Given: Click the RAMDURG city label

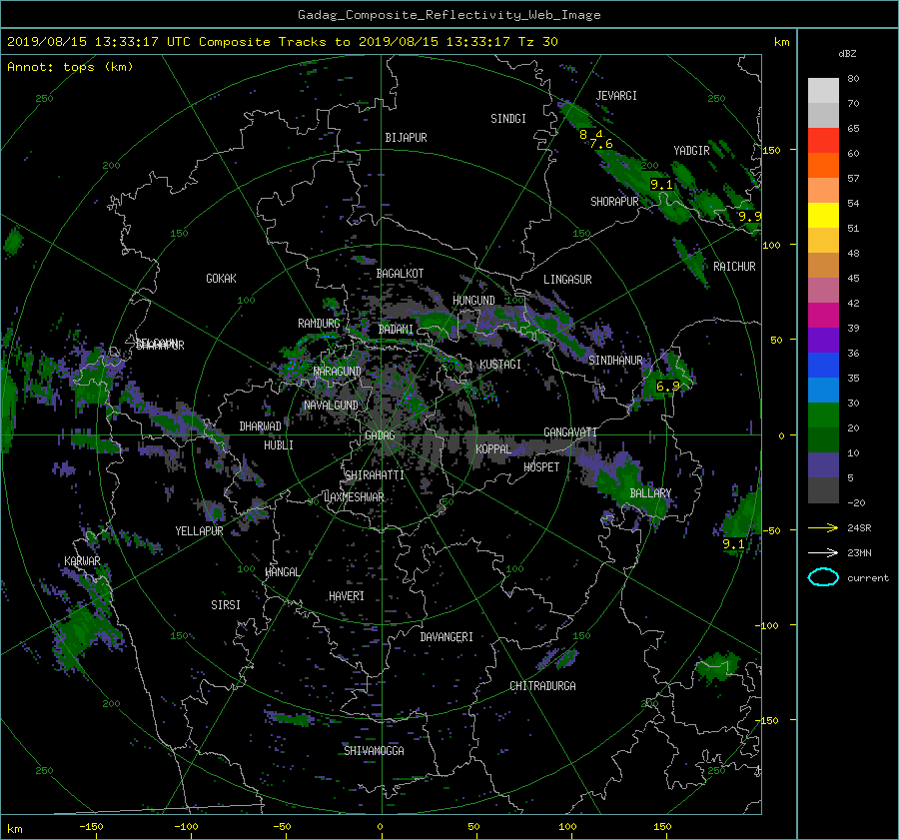Looking at the screenshot, I should (x=319, y=324).
